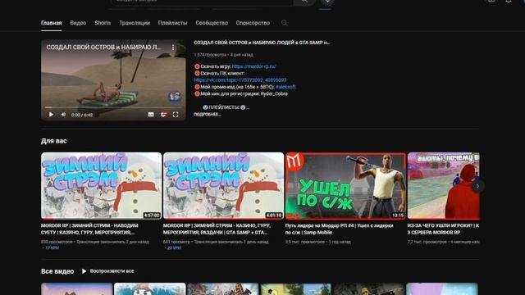Viewport: 525px width, 295px height.
Task: Open title 'ЗИМНИЙ СТРИМ - КАЗИНО, ГУРУ'
Action: (217, 229)
